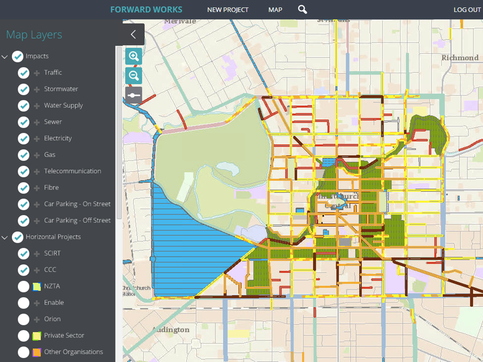Uncheck the Horizontal Projects group checkbox
This screenshot has width=483, height=362.
tap(17, 237)
